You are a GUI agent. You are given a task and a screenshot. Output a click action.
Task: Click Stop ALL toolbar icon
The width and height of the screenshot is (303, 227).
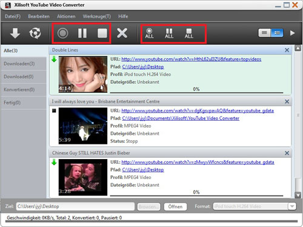pyautogui.click(x=189, y=33)
